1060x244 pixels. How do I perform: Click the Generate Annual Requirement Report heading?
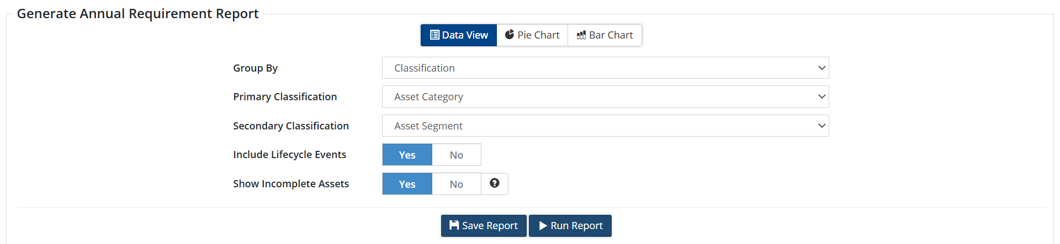137,14
